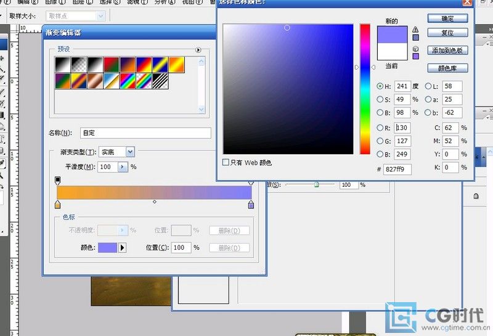Click the lock icon in the right panel
The height and width of the screenshot is (336, 493).
tap(476, 196)
